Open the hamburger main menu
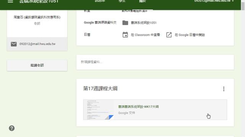Viewport: 245px width, 137px height. [10, 2]
